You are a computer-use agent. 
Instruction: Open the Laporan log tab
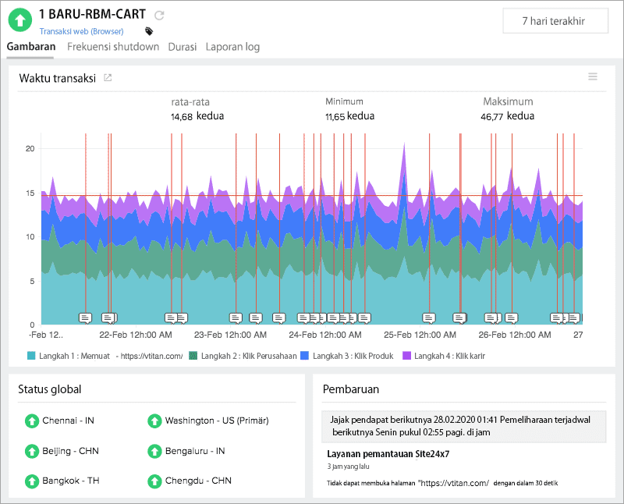click(x=232, y=47)
